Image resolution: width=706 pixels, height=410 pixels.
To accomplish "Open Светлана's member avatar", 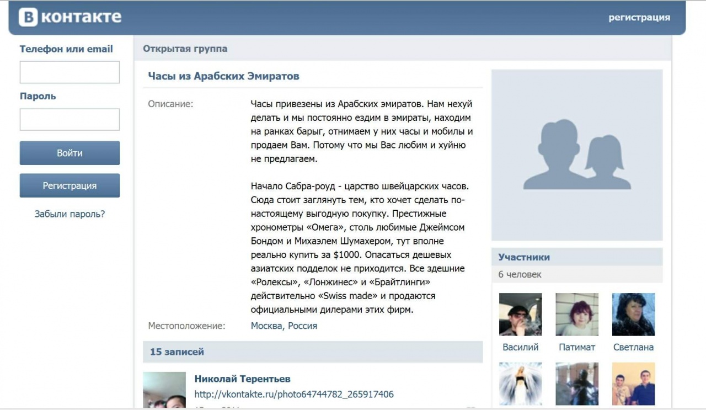I will point(633,315).
